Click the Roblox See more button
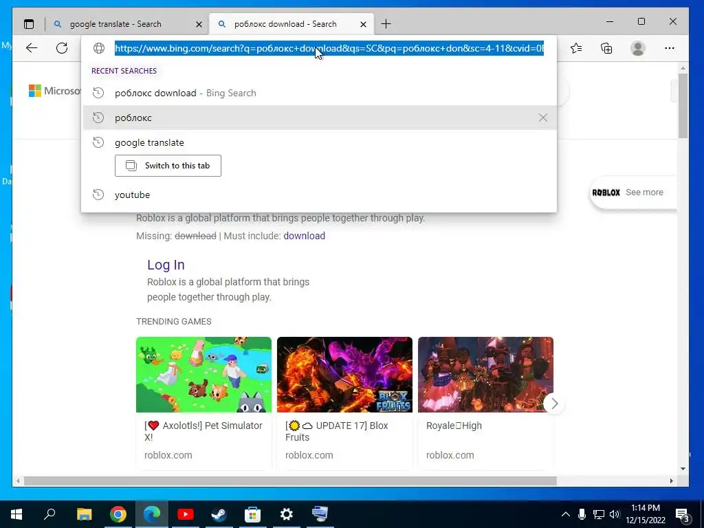The width and height of the screenshot is (704, 528). (x=633, y=192)
